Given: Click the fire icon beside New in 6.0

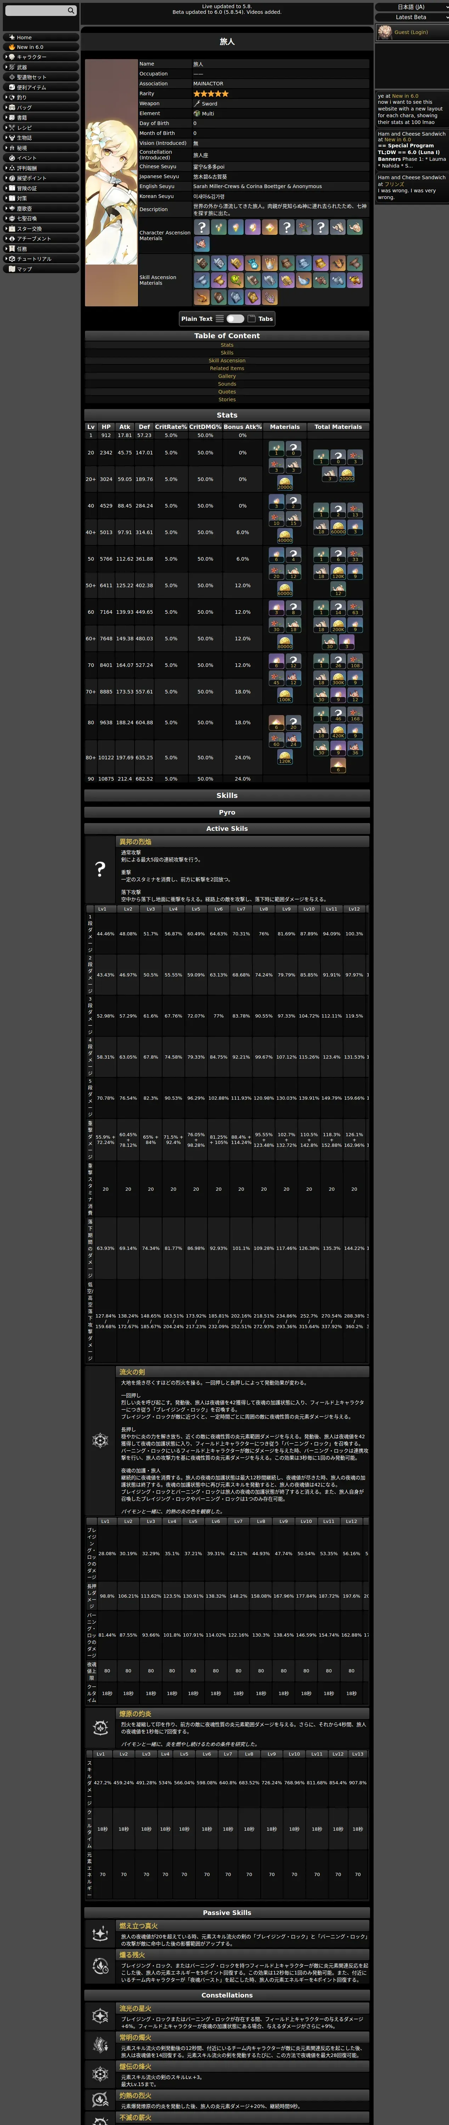Looking at the screenshot, I should tap(12, 47).
